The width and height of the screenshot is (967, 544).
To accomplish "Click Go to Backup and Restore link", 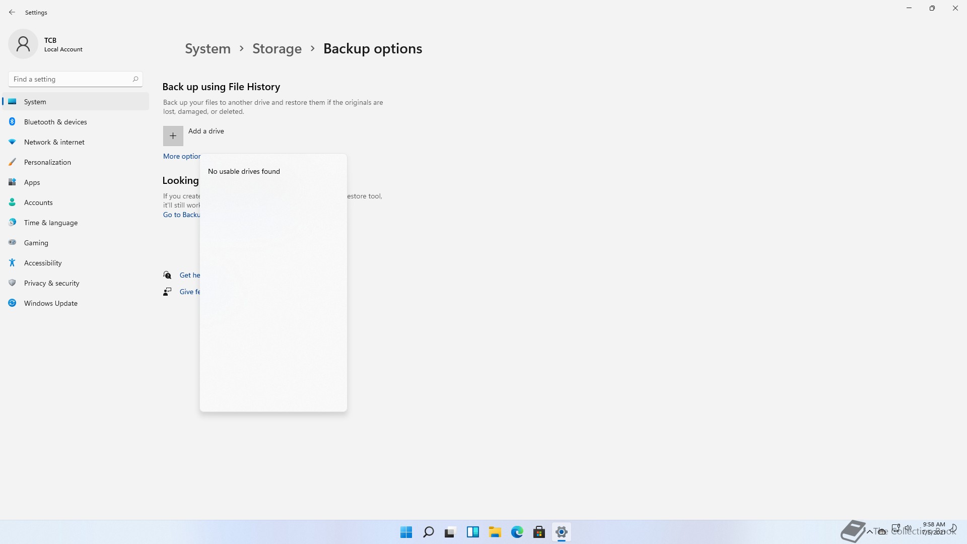I will pos(181,215).
